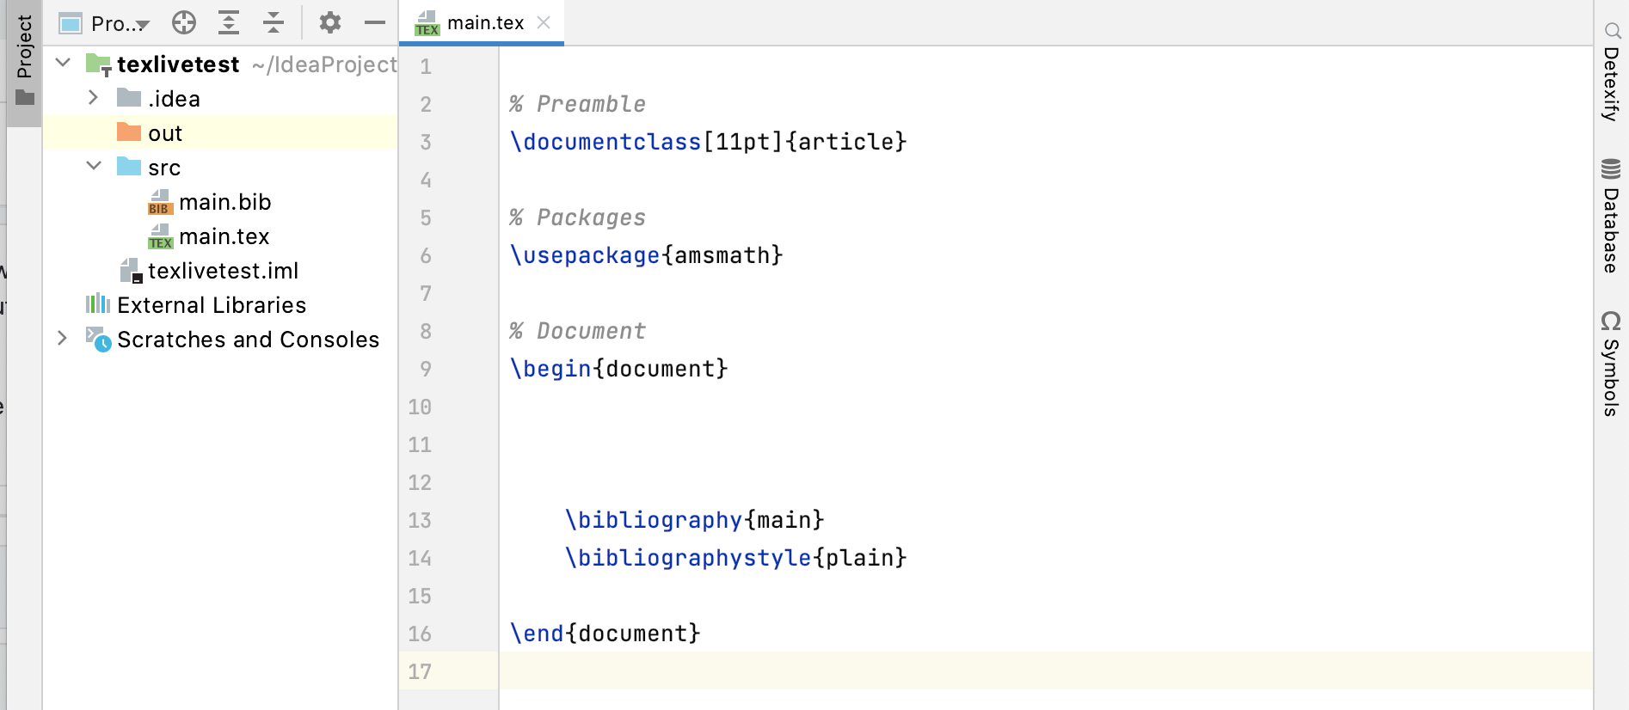The width and height of the screenshot is (1629, 710).
Task: Click line number 17 in the gutter
Action: pyautogui.click(x=420, y=671)
